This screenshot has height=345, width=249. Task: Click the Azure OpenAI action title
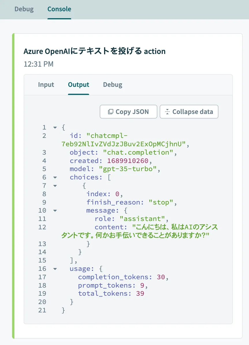[x=95, y=51]
